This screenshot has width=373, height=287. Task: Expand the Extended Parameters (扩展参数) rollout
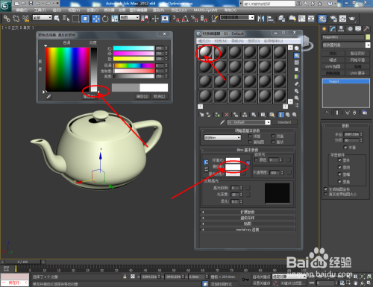click(248, 212)
